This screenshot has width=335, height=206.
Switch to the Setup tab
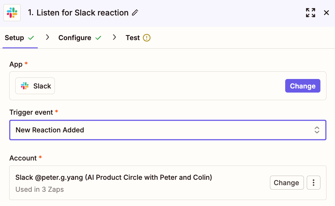[14, 38]
